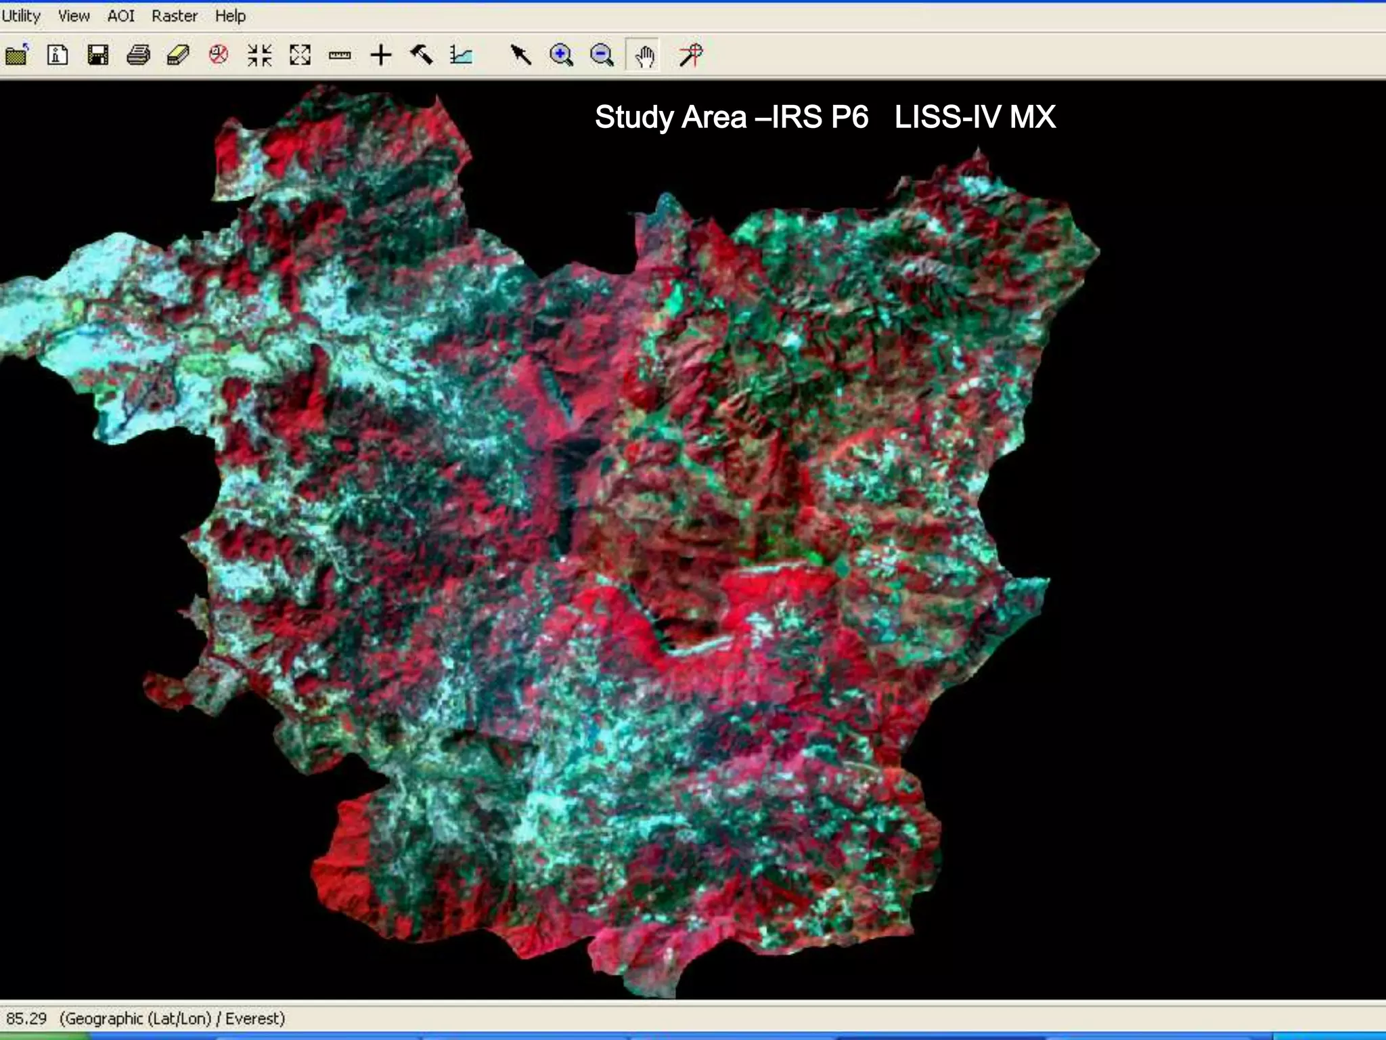This screenshot has width=1386, height=1040.
Task: Print the viewer contents
Action: [x=139, y=55]
